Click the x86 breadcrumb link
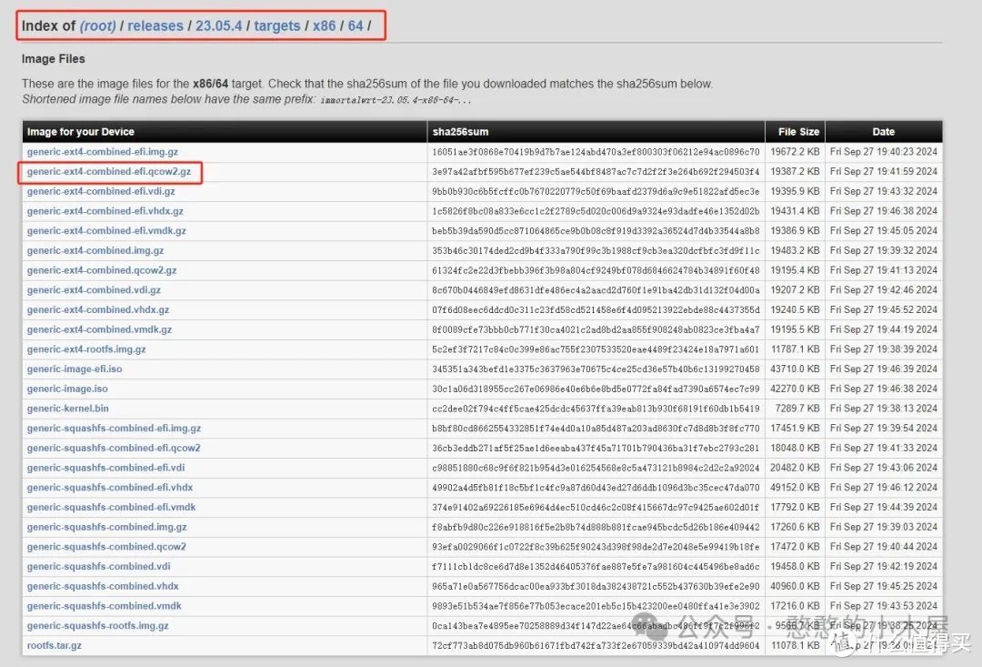 click(324, 25)
